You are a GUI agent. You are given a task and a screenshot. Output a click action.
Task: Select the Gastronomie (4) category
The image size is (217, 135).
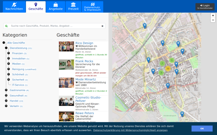point(19,90)
